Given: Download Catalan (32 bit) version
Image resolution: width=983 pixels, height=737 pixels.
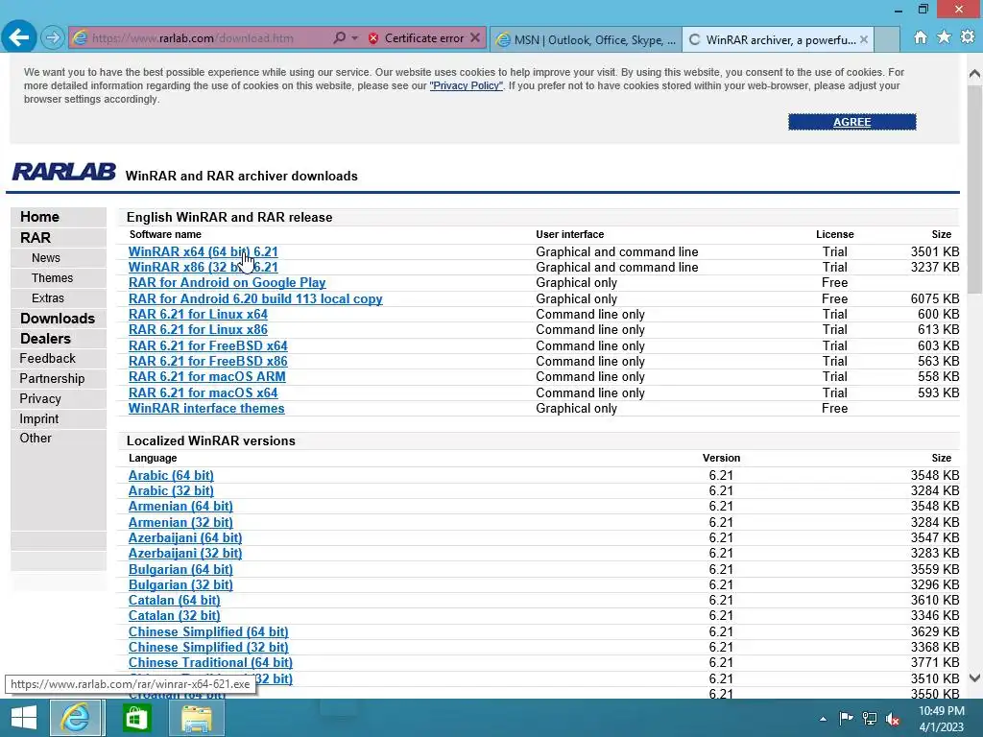Looking at the screenshot, I should (x=175, y=616).
